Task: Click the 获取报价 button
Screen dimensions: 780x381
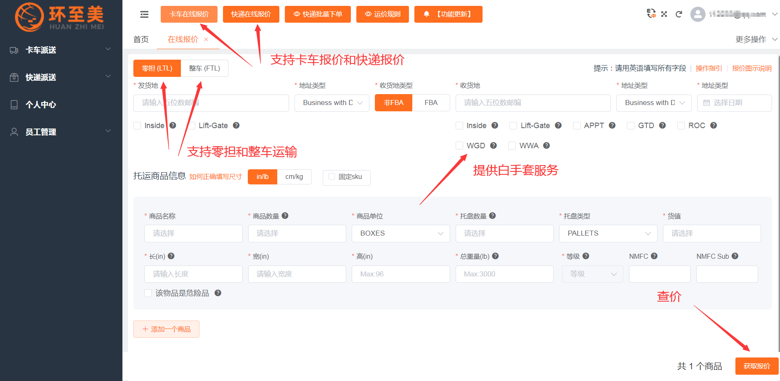Action: 756,366
